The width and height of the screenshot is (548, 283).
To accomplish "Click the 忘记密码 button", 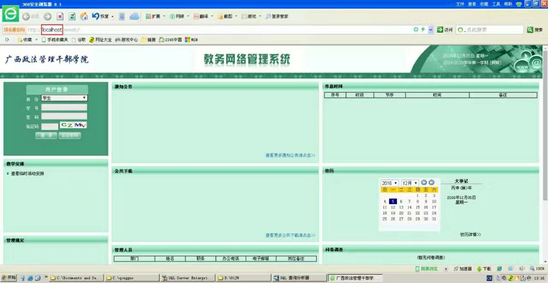I will (x=70, y=135).
